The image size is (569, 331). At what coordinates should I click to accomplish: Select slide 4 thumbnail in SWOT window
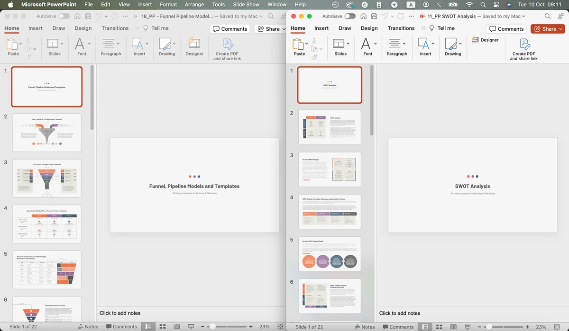tap(330, 212)
